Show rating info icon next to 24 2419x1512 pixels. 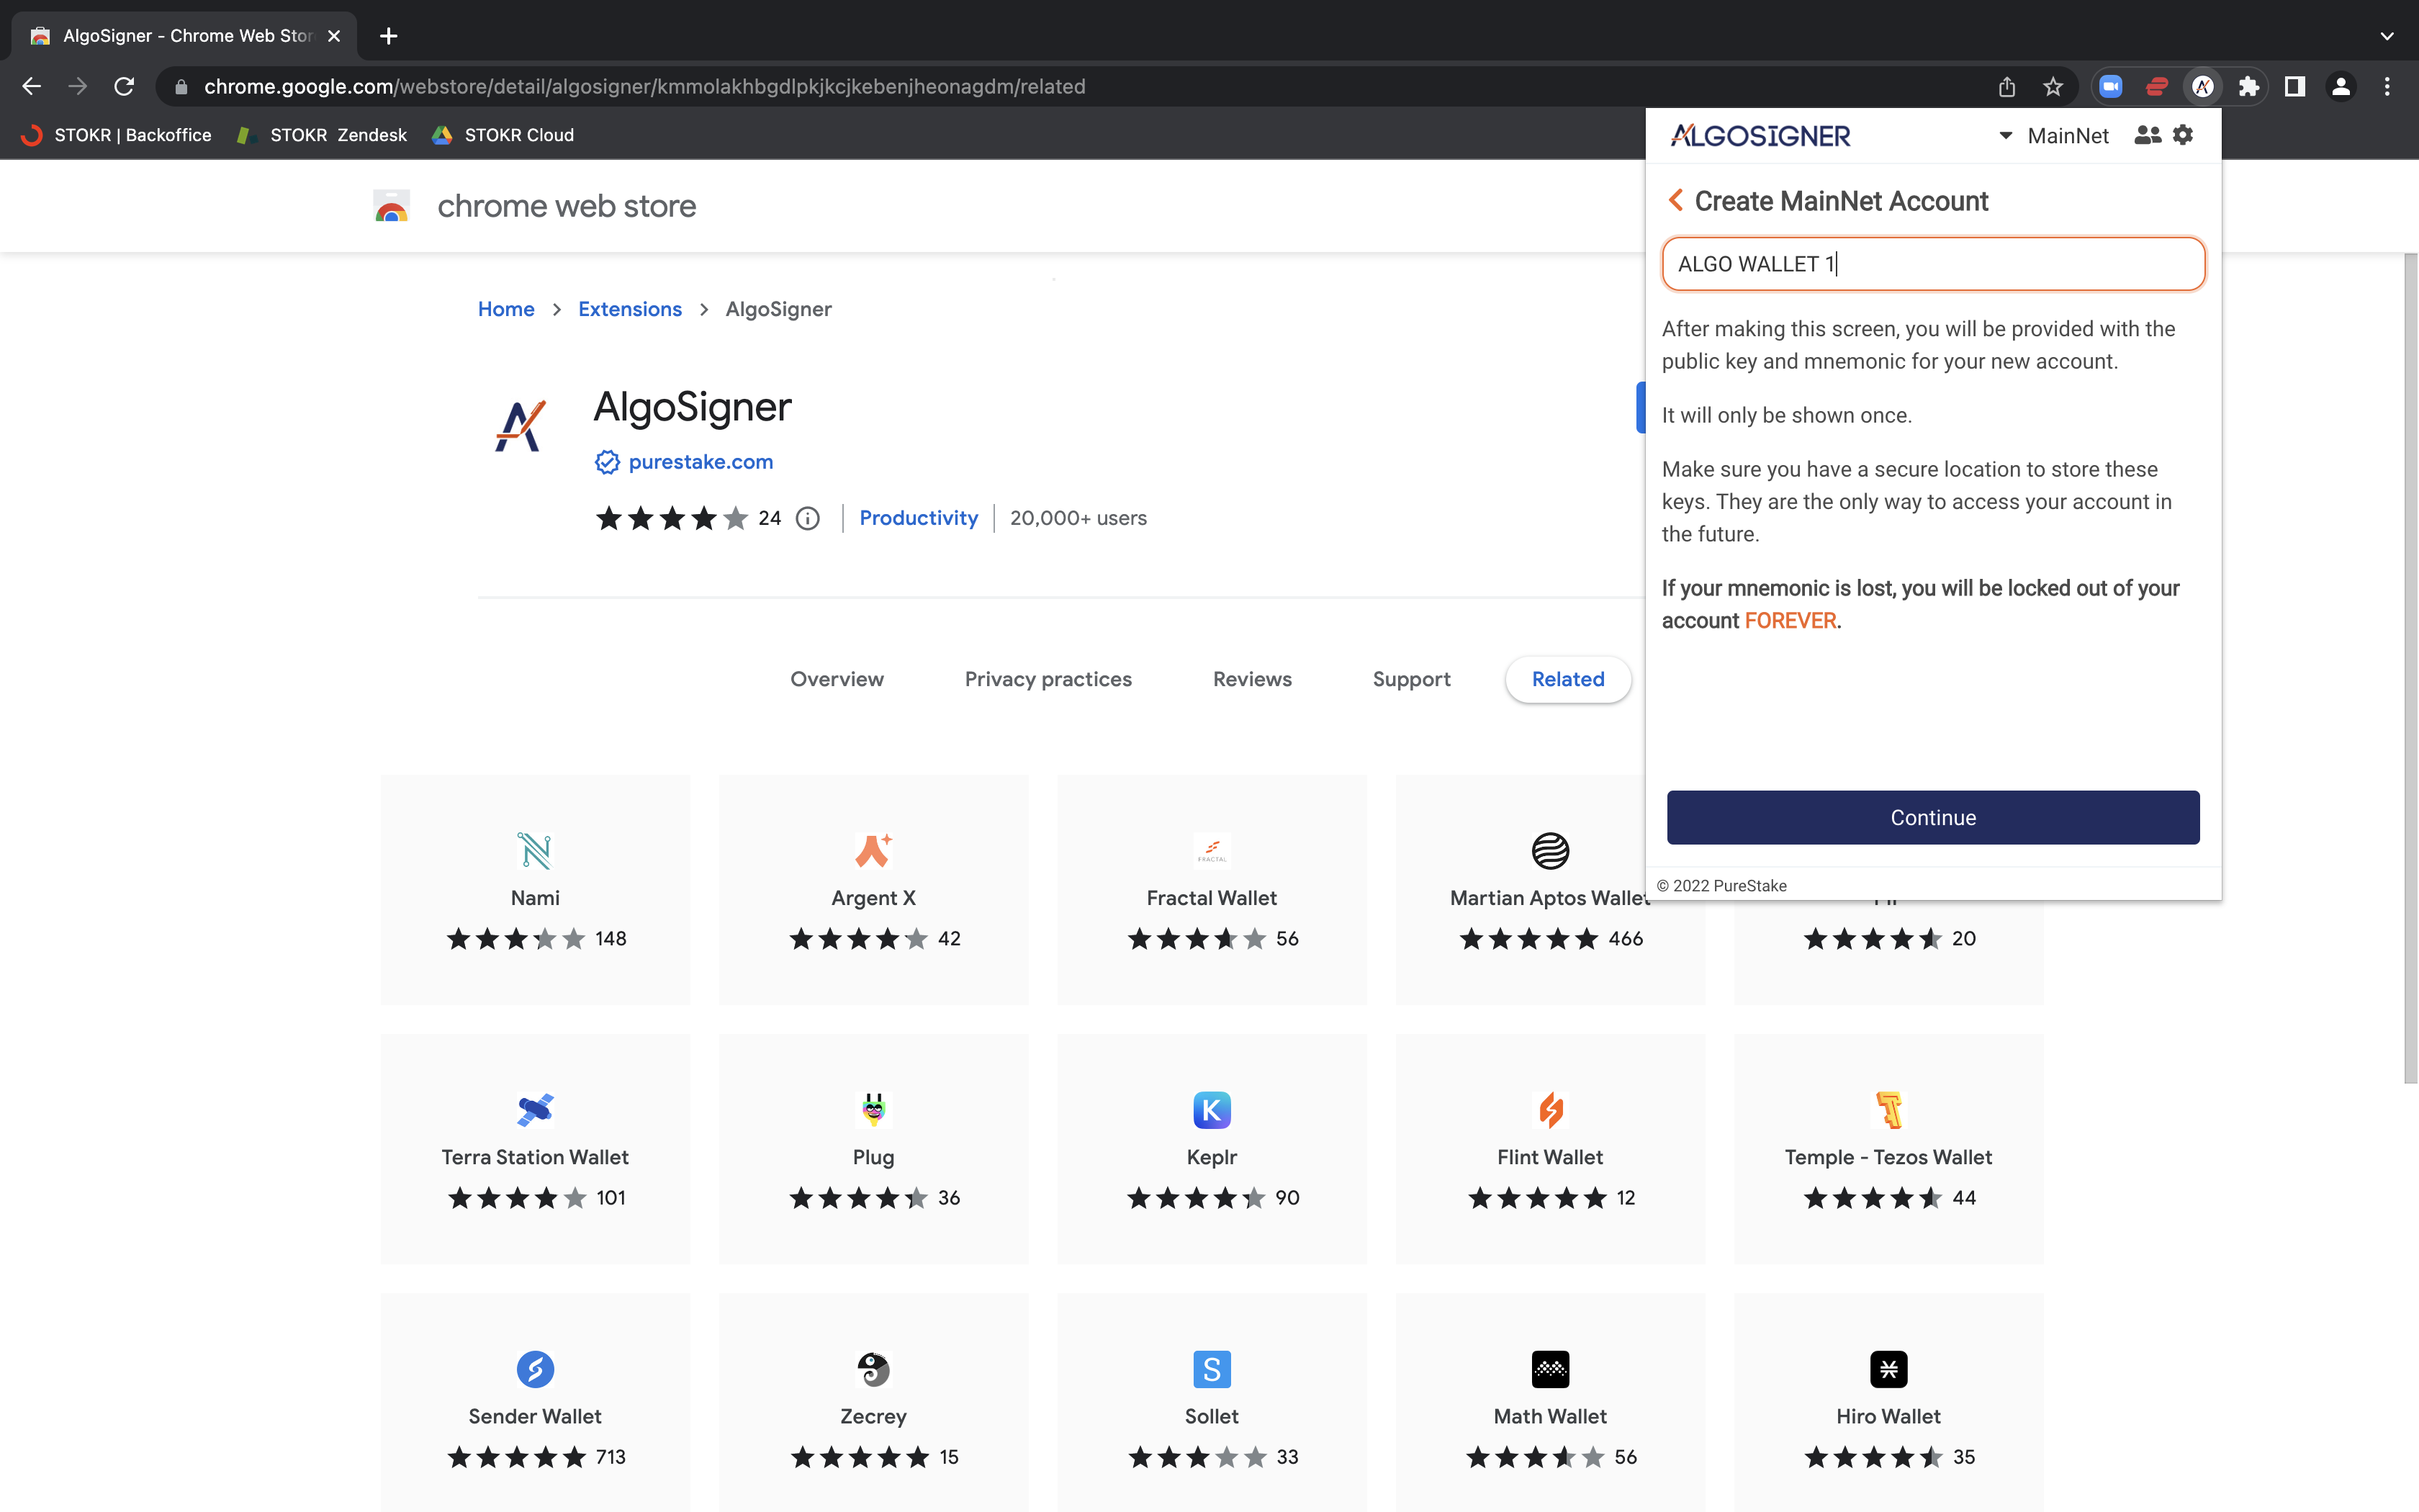(808, 518)
